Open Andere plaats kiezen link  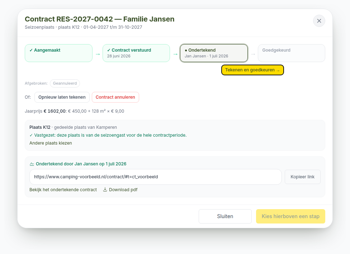point(51,143)
